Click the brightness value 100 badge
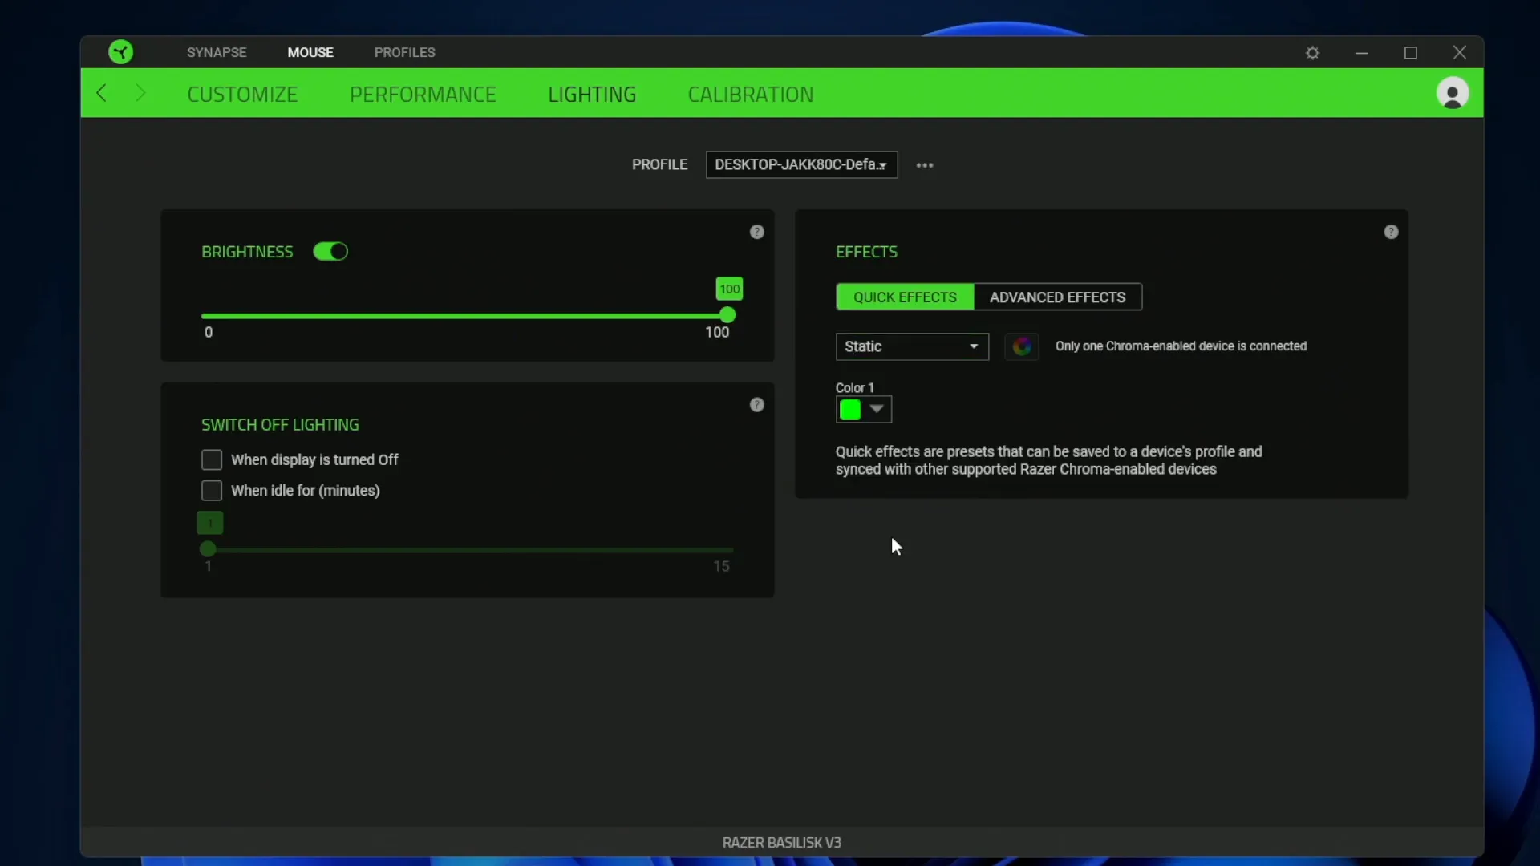 (729, 289)
